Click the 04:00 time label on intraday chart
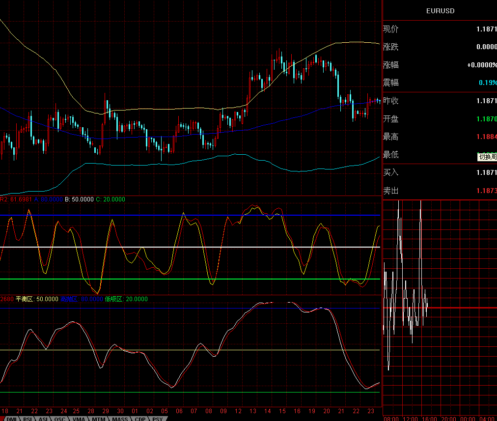The width and height of the screenshot is (497, 421). tap(487, 419)
